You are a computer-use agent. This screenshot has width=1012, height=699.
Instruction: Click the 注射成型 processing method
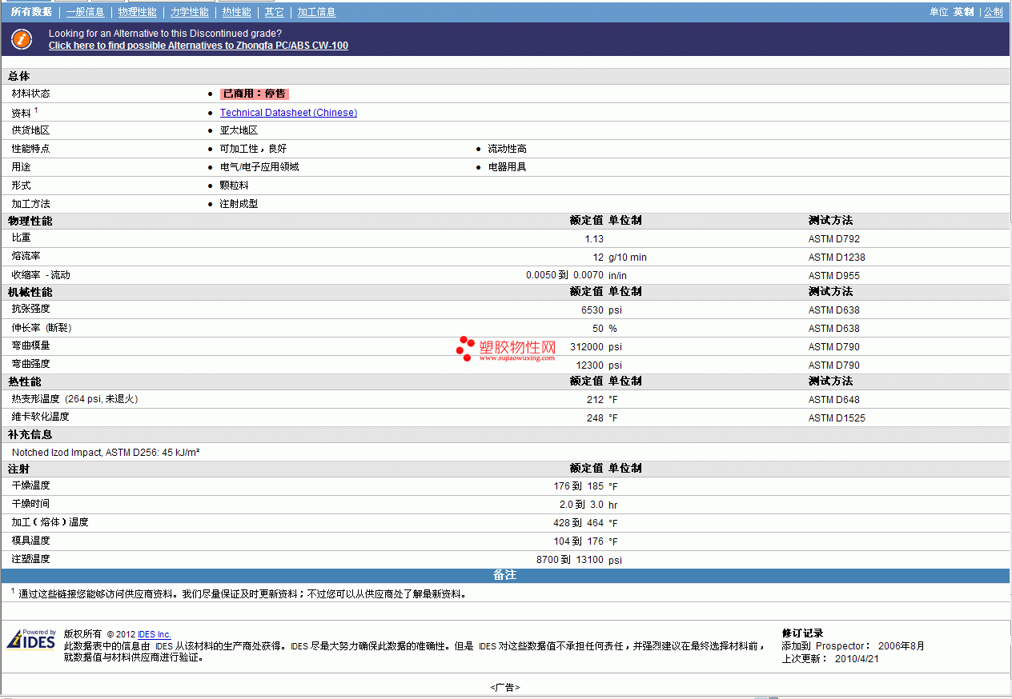coord(239,204)
